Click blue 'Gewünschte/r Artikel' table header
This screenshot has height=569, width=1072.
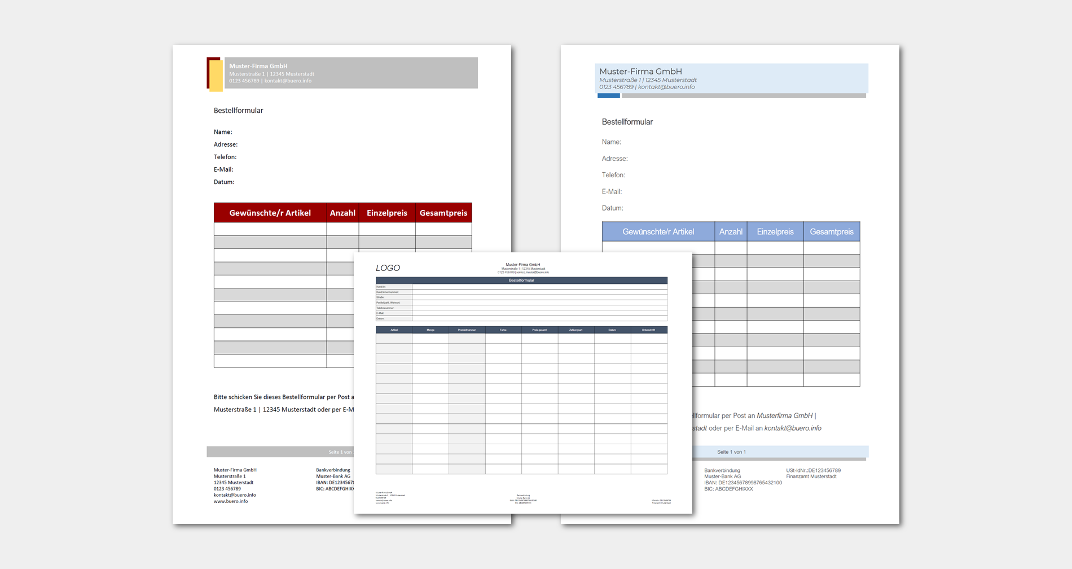pyautogui.click(x=658, y=231)
